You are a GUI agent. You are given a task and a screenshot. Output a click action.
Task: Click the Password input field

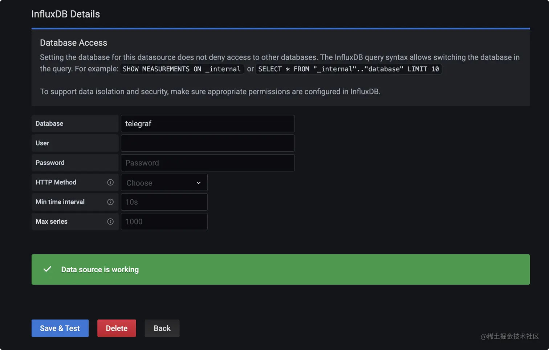click(x=208, y=163)
